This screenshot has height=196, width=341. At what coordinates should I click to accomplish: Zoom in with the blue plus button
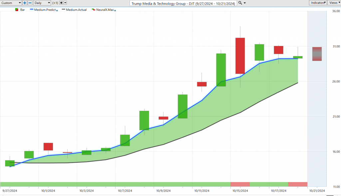point(25,3)
